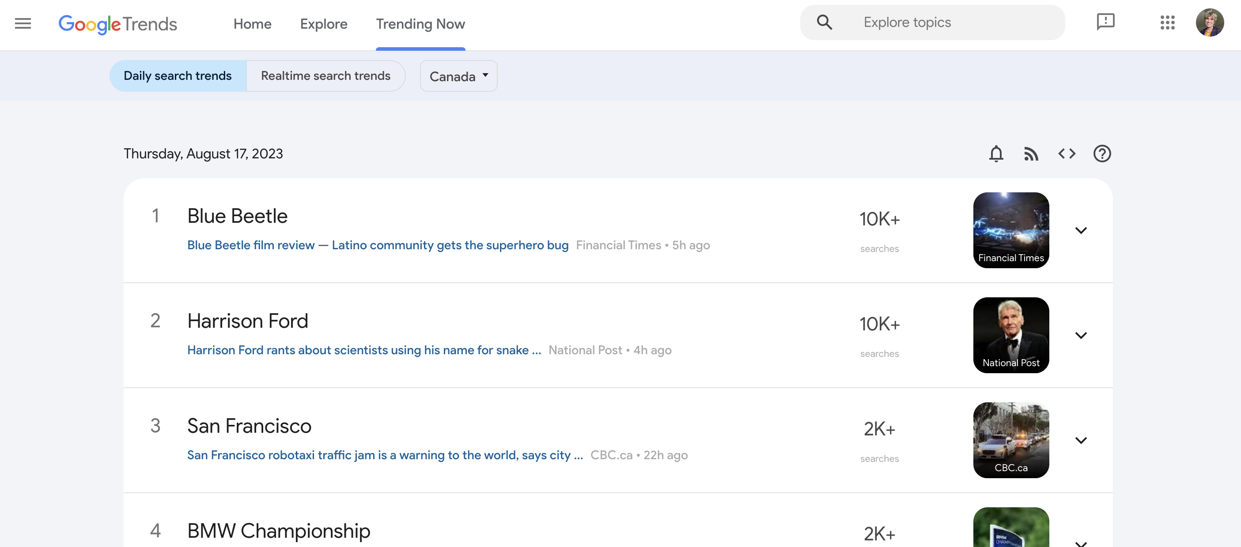The width and height of the screenshot is (1241, 547).
Task: Expand the Canada country dropdown
Action: 459,75
